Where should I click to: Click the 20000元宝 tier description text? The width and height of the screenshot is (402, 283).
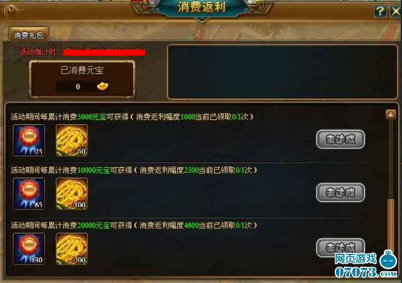pos(134,225)
